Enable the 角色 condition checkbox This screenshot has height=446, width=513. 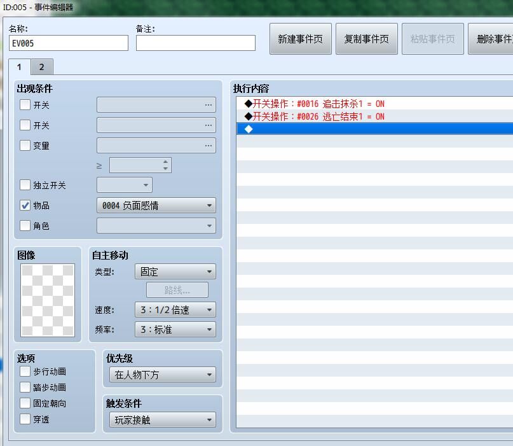[x=25, y=226]
